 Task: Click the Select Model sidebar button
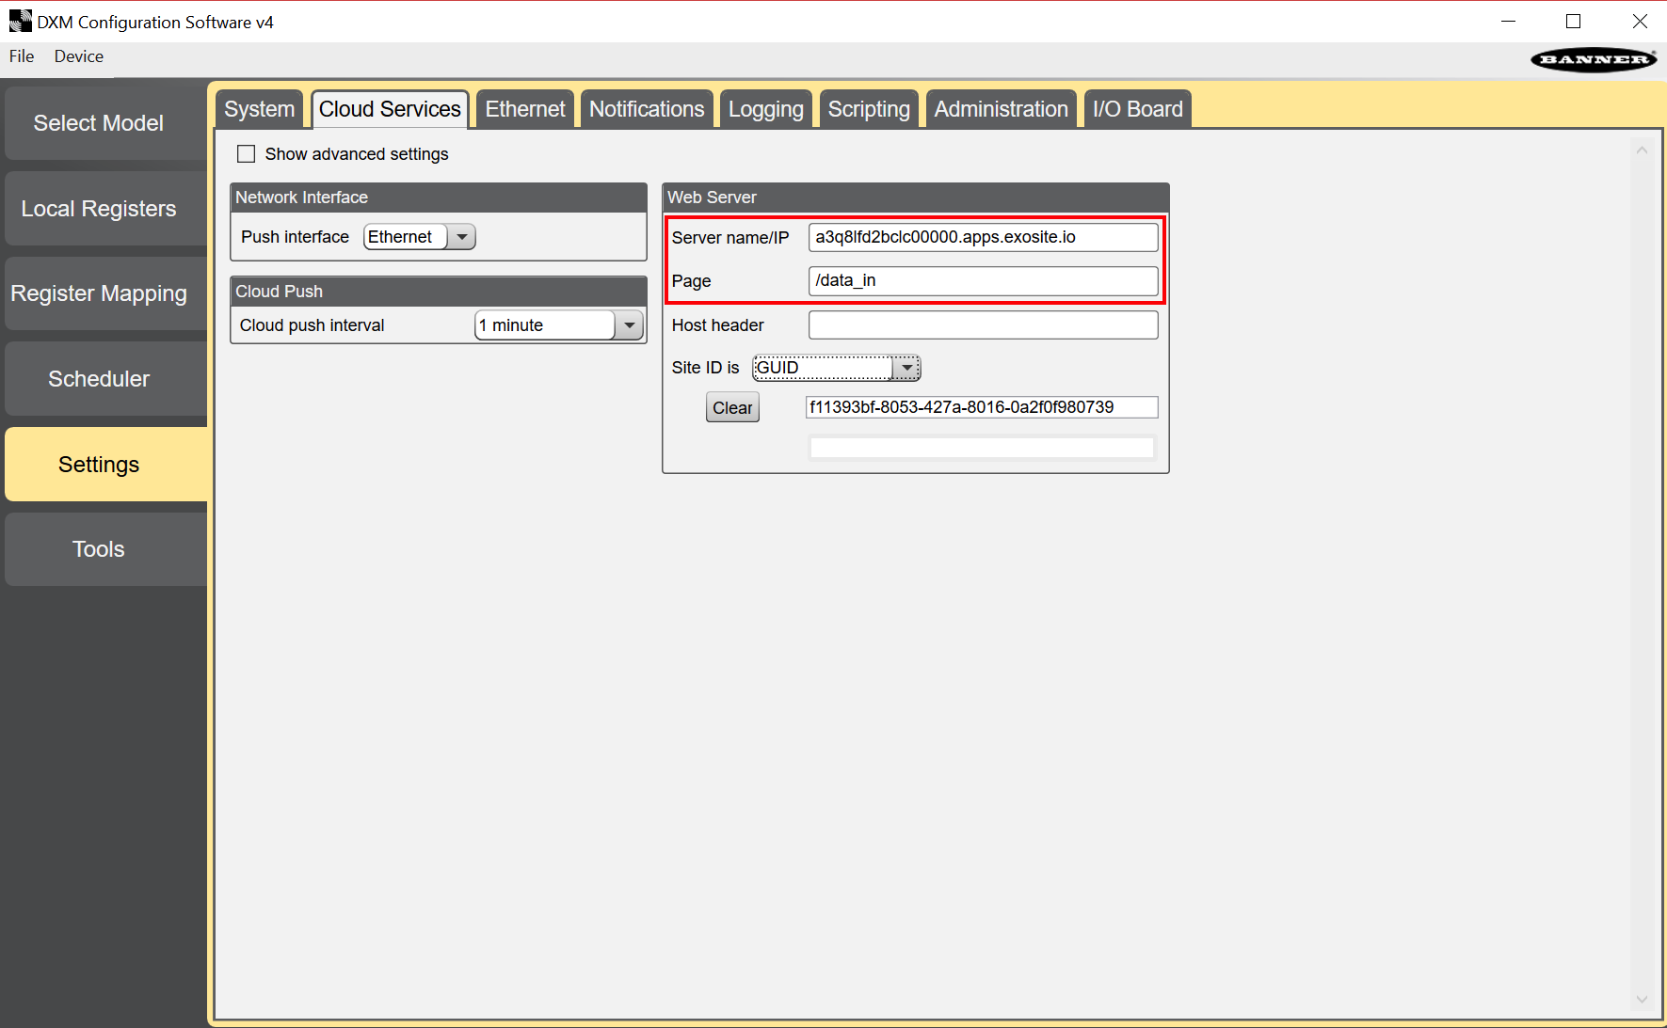[105, 123]
